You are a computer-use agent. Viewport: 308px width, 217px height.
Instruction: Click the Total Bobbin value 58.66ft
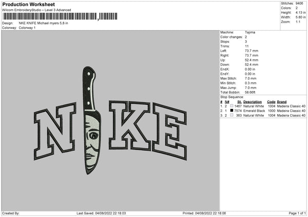[x=250, y=93]
